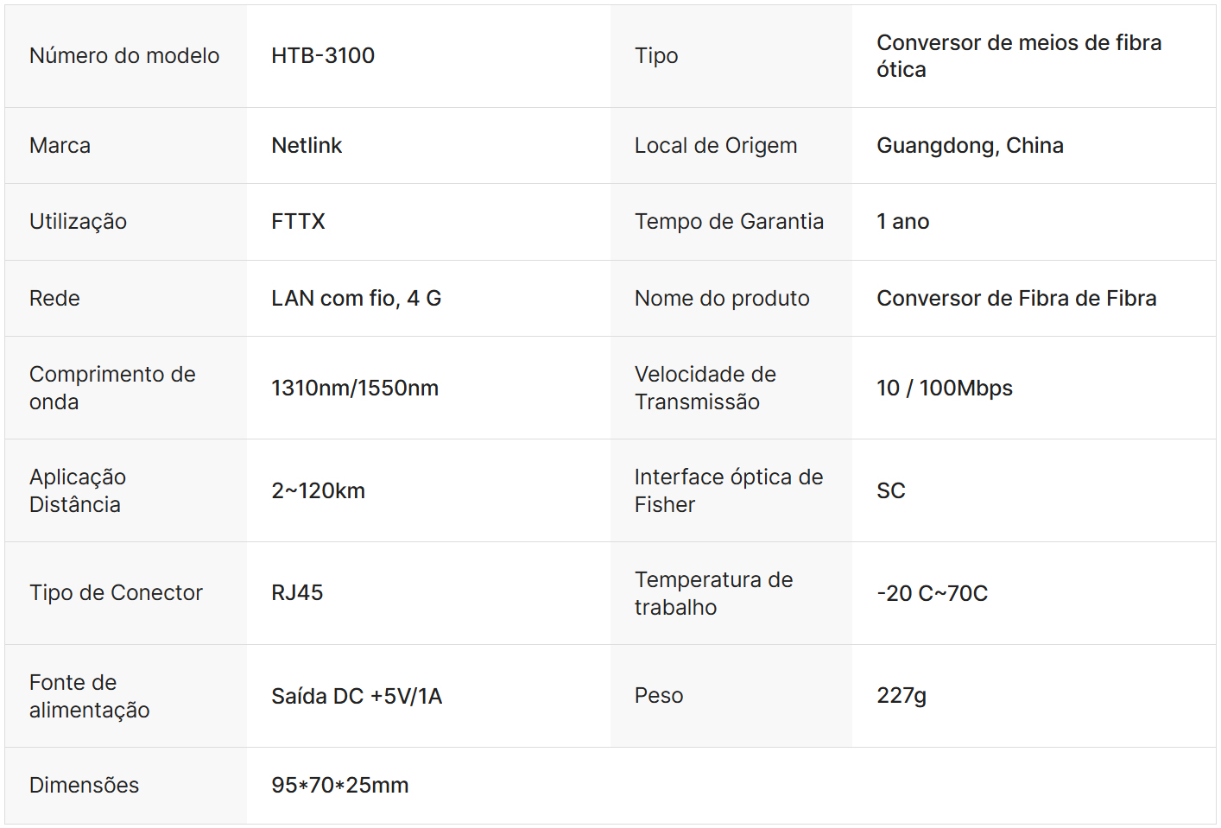Click the "Velocidade de Transmissão" label
Screen dimensions: 1221x828
[x=705, y=389]
